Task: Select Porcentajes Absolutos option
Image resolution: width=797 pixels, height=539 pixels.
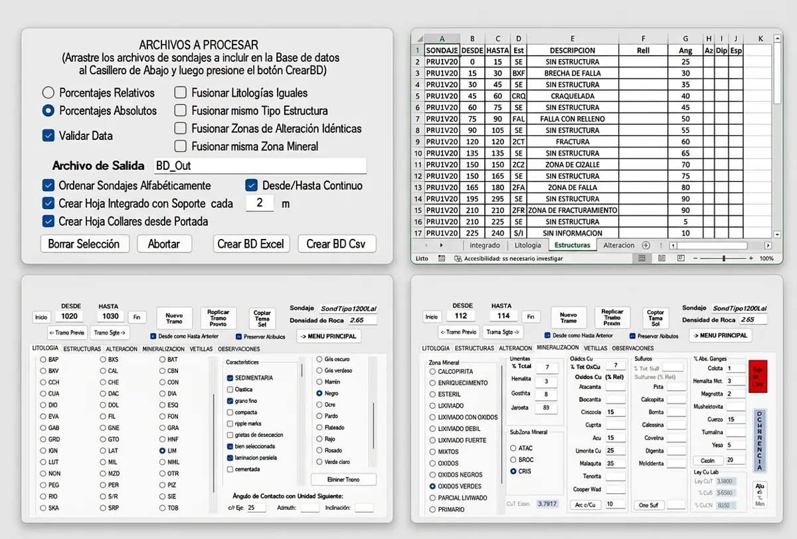Action: click(x=48, y=111)
